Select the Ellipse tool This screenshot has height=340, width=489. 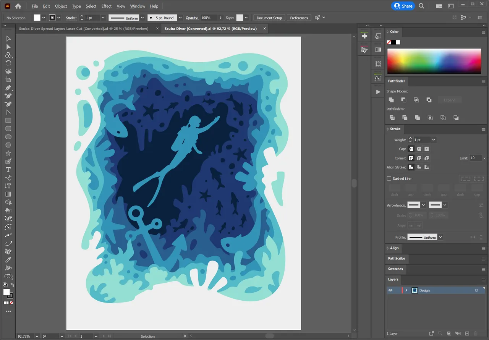click(x=8, y=137)
